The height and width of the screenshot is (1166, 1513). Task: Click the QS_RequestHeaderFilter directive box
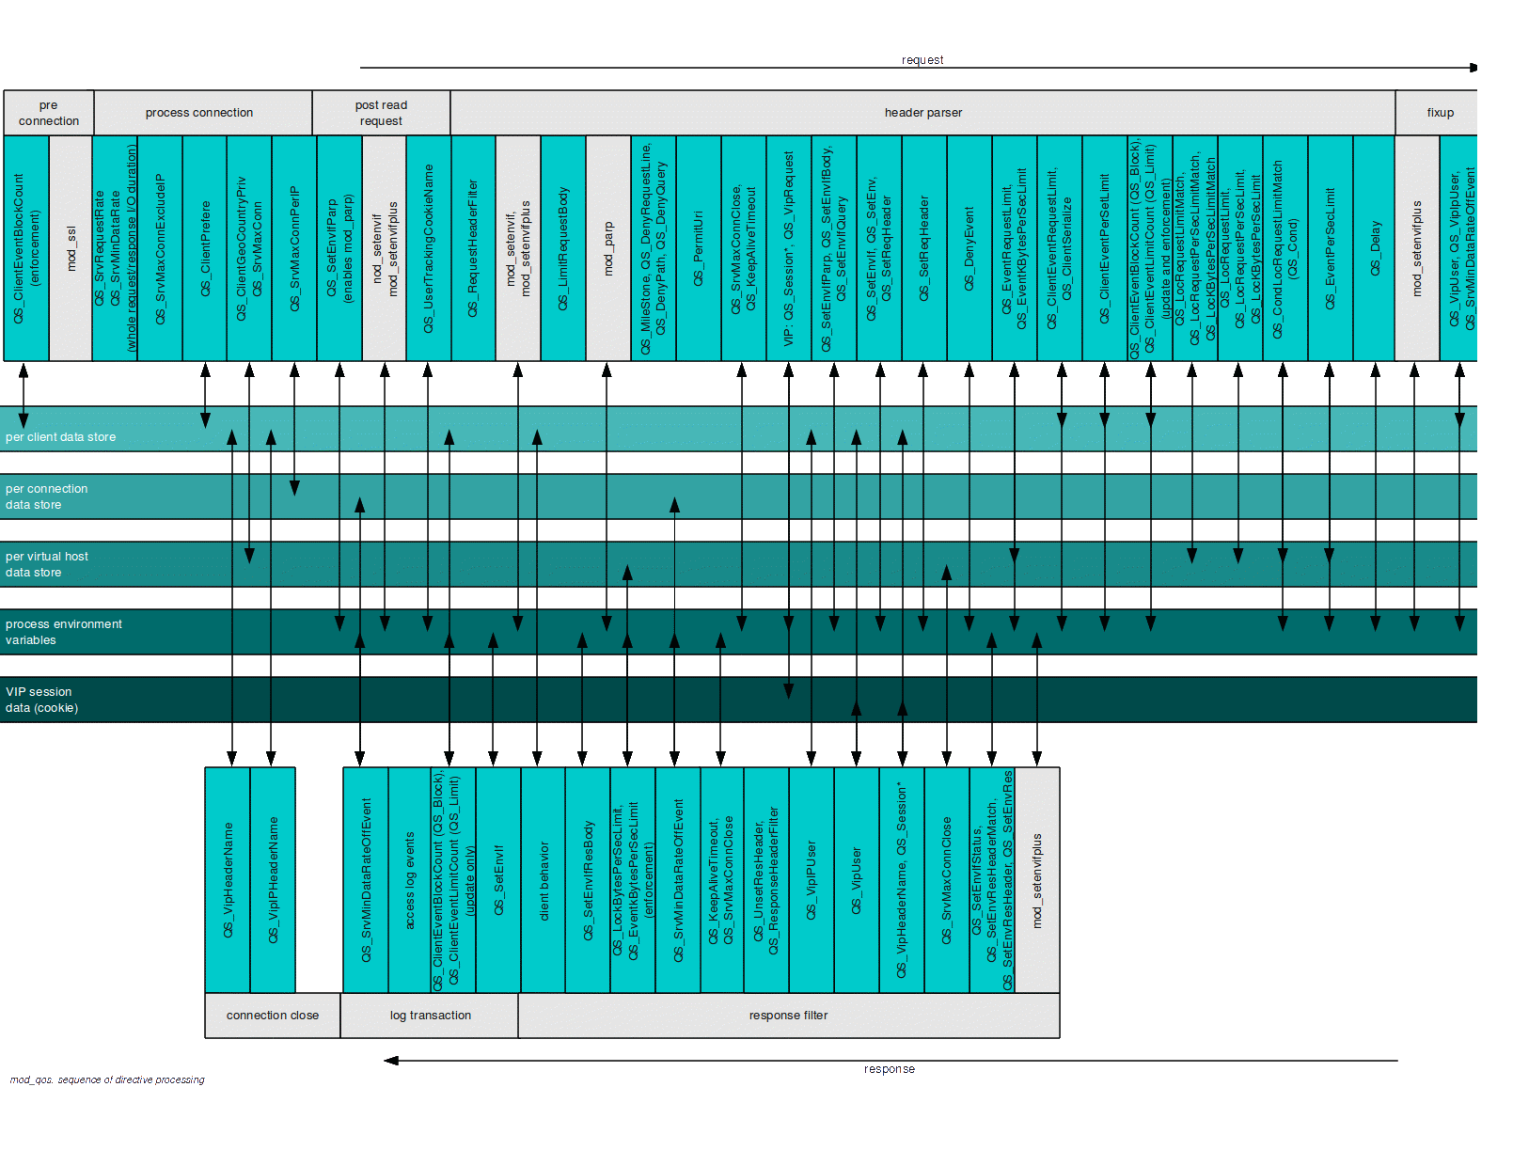click(473, 248)
